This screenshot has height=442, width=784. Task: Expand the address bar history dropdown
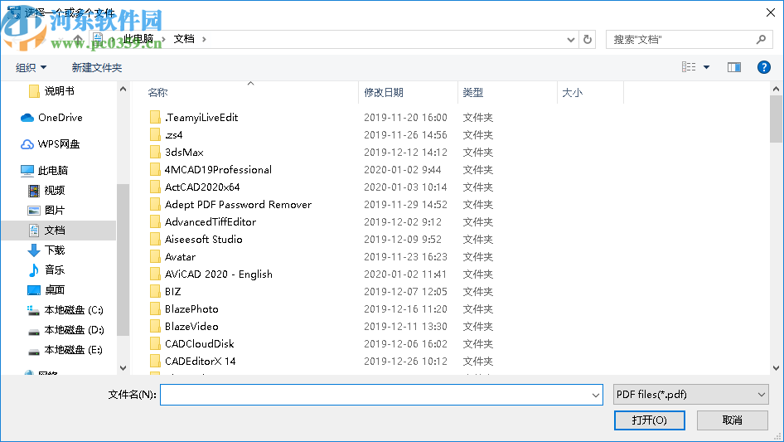(x=570, y=39)
